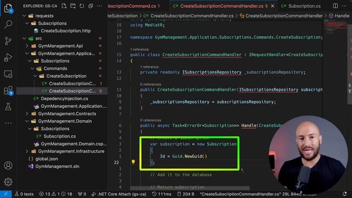The width and height of the screenshot is (352, 198).
Task: Click the Guid.NewGuid() call
Action: coord(189,156)
